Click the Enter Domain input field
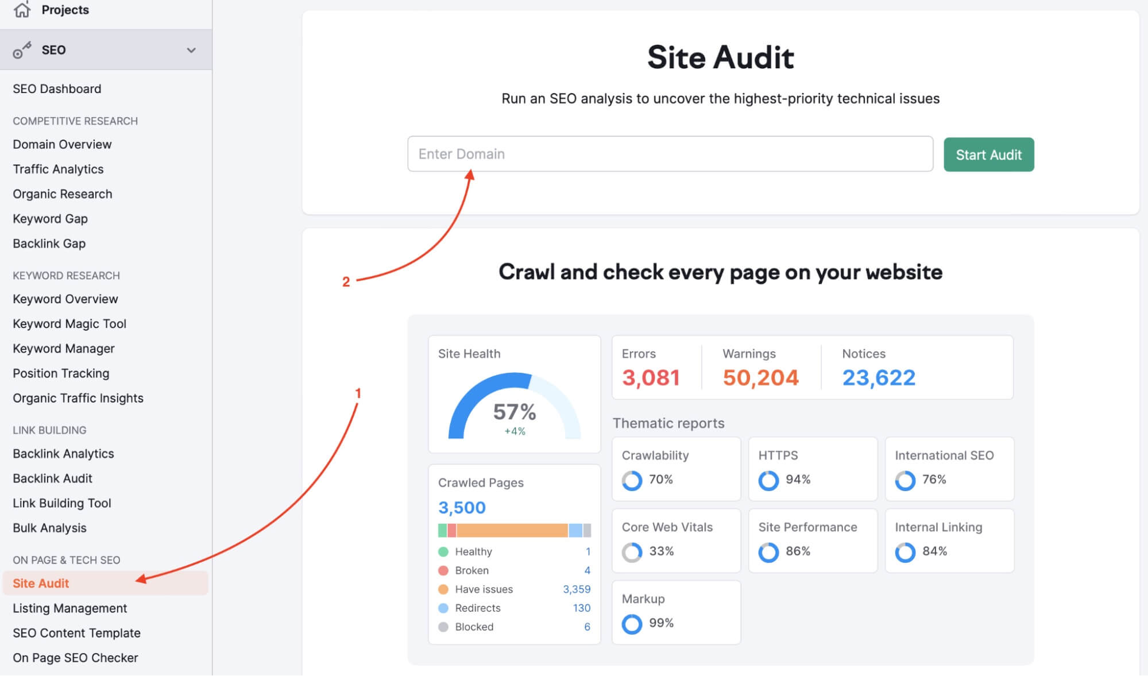The width and height of the screenshot is (1148, 676). tap(670, 154)
